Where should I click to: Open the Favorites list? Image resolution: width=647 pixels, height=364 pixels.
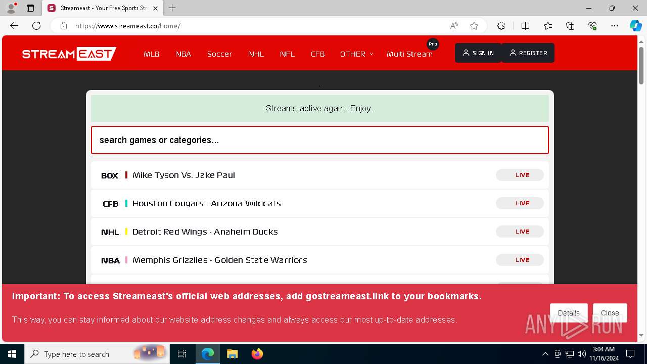click(548, 26)
